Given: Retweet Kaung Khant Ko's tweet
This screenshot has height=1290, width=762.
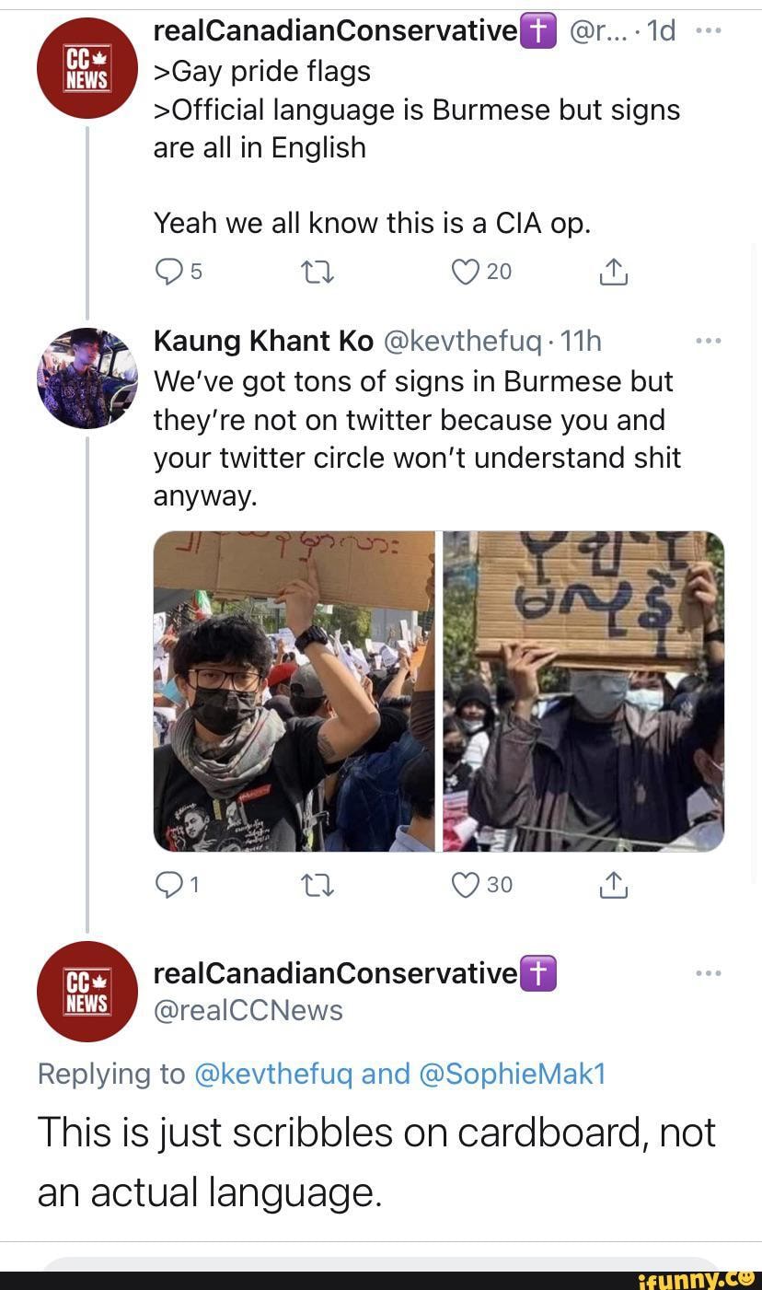Looking at the screenshot, I should point(317,885).
